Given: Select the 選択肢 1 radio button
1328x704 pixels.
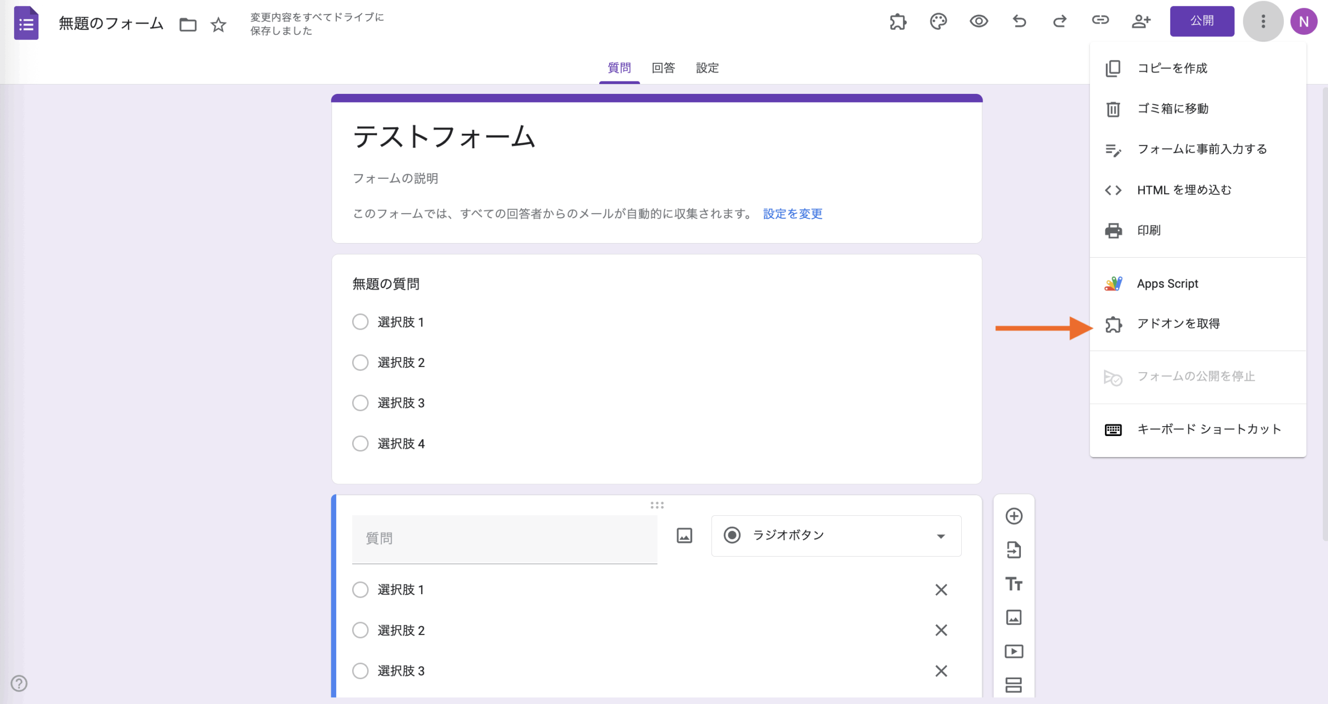Looking at the screenshot, I should (x=361, y=321).
